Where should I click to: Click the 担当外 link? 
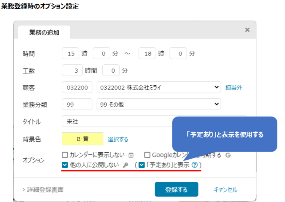pos(234,88)
